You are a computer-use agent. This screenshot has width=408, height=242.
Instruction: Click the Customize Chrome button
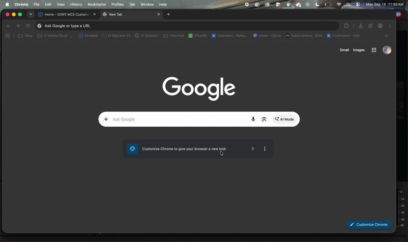tap(369, 225)
